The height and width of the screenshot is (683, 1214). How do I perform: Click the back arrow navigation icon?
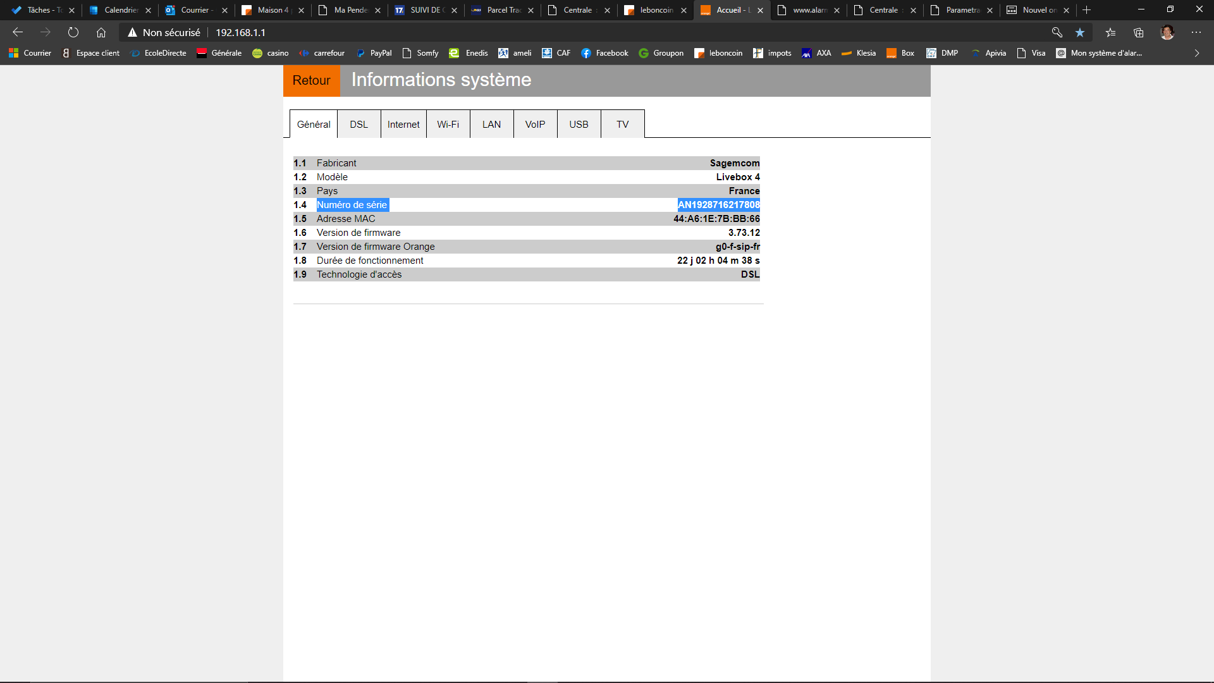[x=18, y=32]
